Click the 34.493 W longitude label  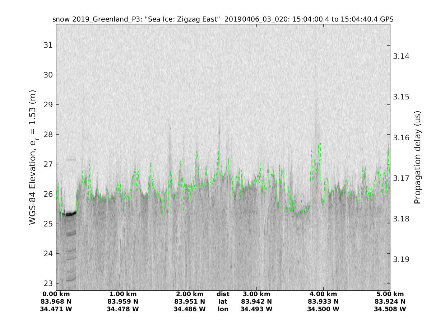click(256, 309)
